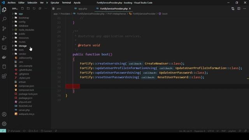Viewport: 249px width, 140px height.
Task: Open the Archivo menu
Action: pyautogui.click(x=12, y=3)
